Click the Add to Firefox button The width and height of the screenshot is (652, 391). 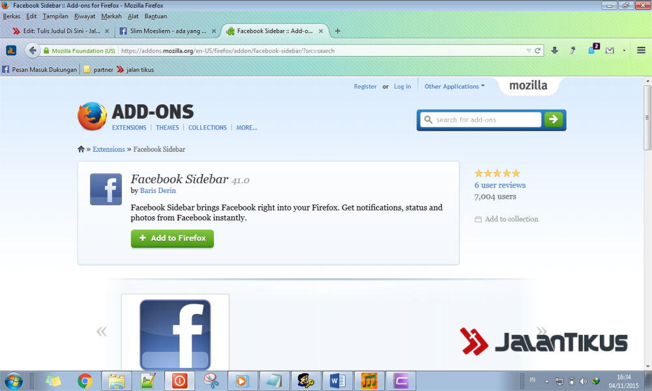click(171, 239)
